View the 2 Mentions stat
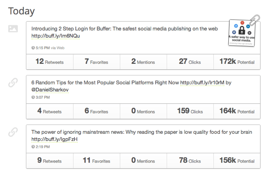This screenshot has height=171, width=266. pos(143,62)
